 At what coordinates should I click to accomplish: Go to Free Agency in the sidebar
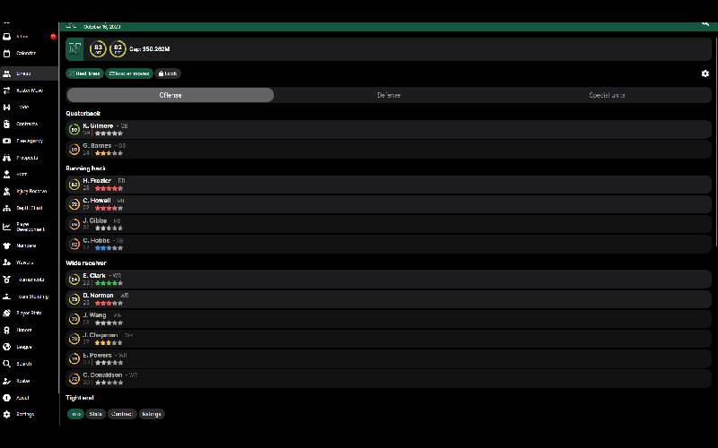(29, 141)
